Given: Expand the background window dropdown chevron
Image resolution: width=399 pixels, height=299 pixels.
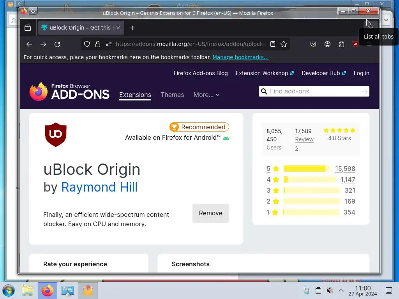Looking at the screenshot, I should [x=386, y=20].
